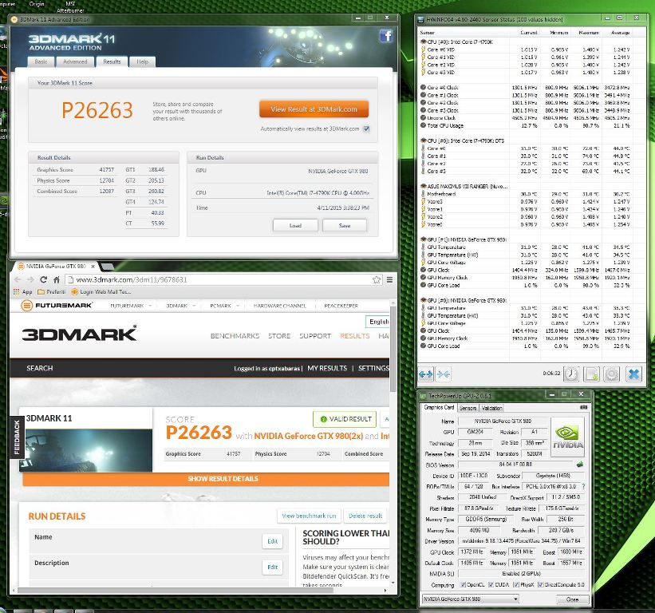The image size is (655, 613).
Task: Click Edit next to Description field
Action: tap(272, 567)
